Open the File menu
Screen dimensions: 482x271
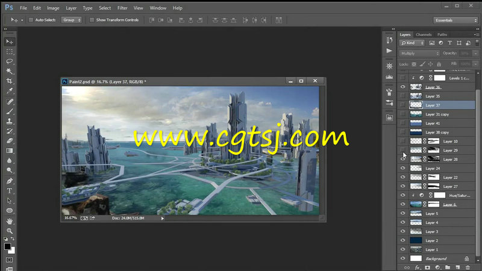point(23,8)
